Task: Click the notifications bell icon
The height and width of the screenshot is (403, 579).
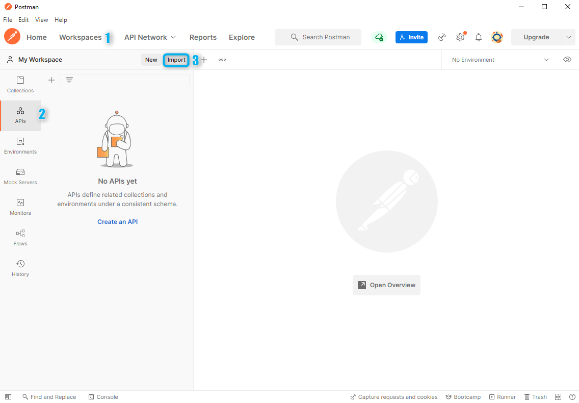Action: (479, 37)
